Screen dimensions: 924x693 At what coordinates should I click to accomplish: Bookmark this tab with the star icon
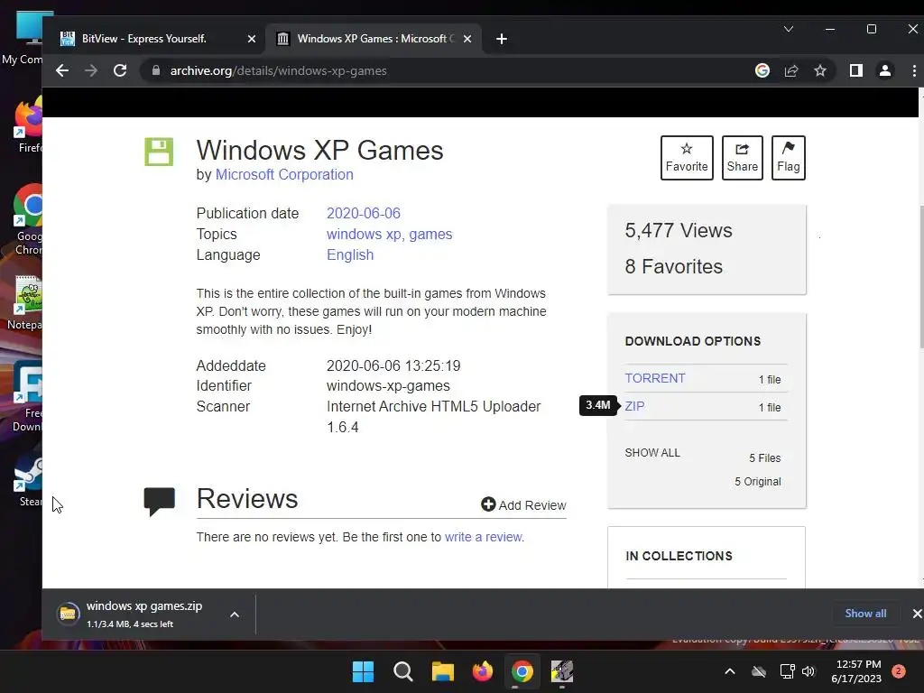(x=819, y=70)
